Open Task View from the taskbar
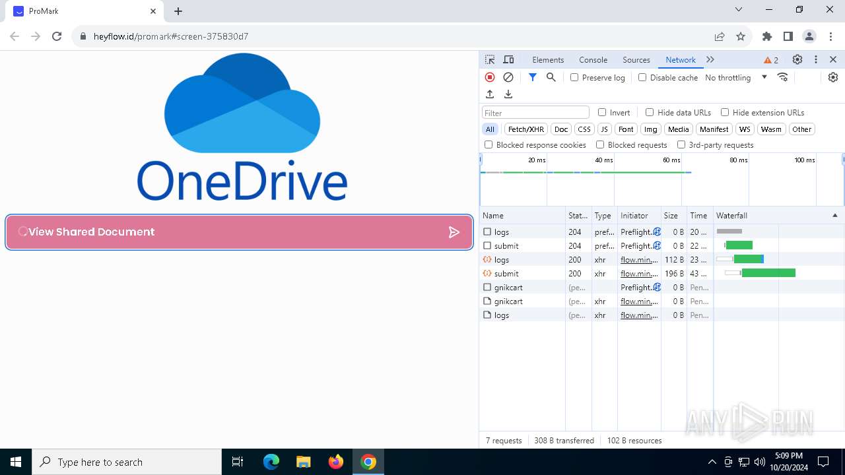 point(238,462)
